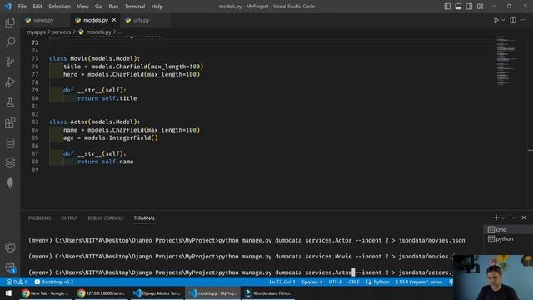The image size is (533, 300).
Task: Open Customize Layout icon
Action: (x=480, y=7)
